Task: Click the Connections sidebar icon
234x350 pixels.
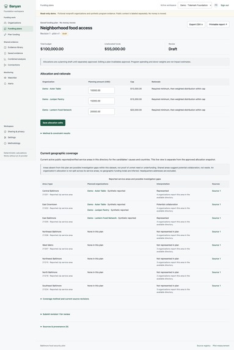Action: click(x=5, y=65)
